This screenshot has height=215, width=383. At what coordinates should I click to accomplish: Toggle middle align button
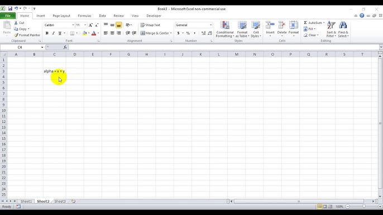pyautogui.click(x=112, y=25)
